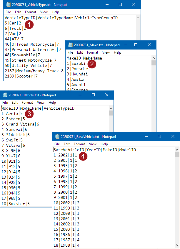The width and height of the screenshot is (180, 249).
Task: Close the BaseVehicle.txt Notepad window
Action: (173, 136)
